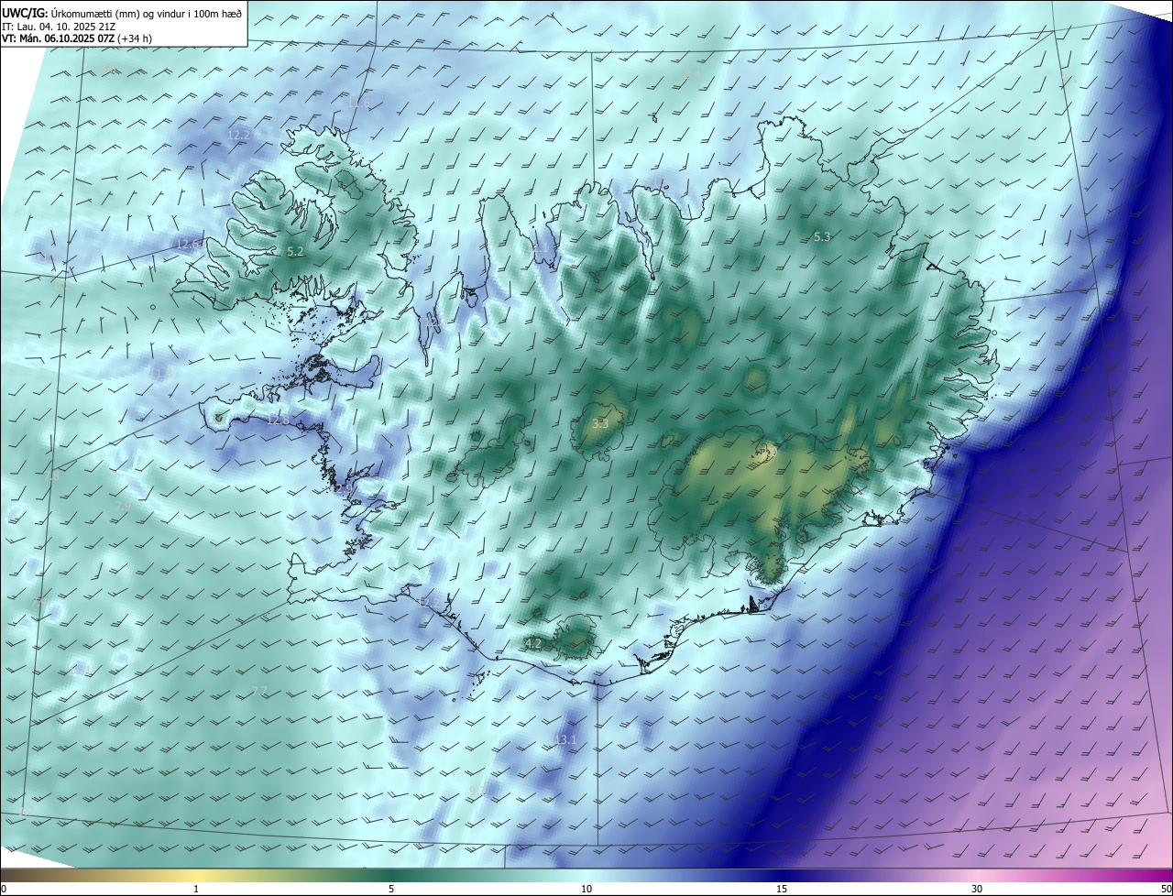The width and height of the screenshot is (1173, 896).
Task: Click the initialization time 'IT: Lau. 04. 10. 2025 21Z'
Action: point(60,27)
